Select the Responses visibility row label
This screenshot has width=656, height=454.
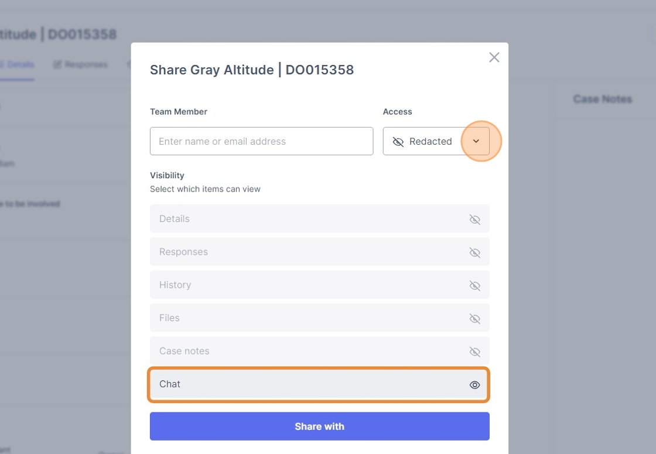[x=183, y=252]
